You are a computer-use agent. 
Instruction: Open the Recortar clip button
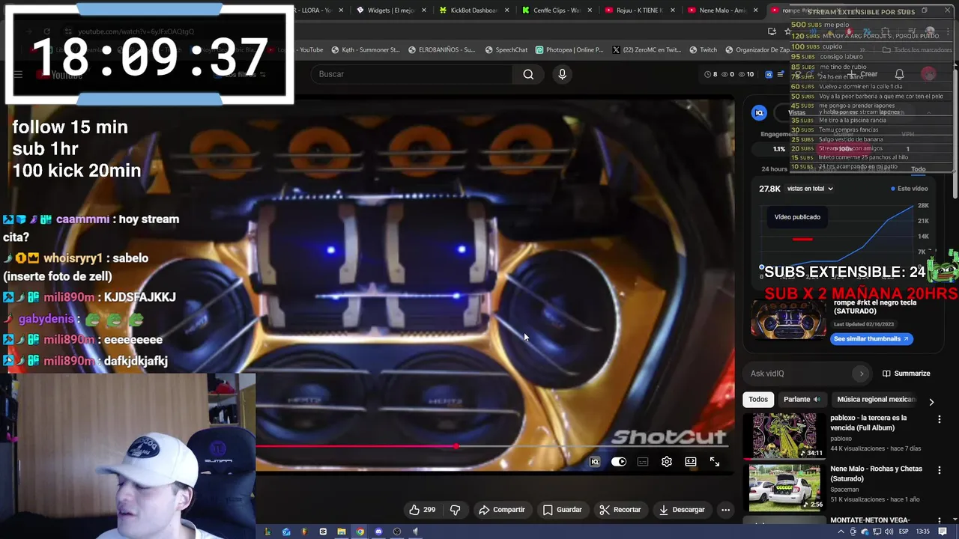[620, 510]
